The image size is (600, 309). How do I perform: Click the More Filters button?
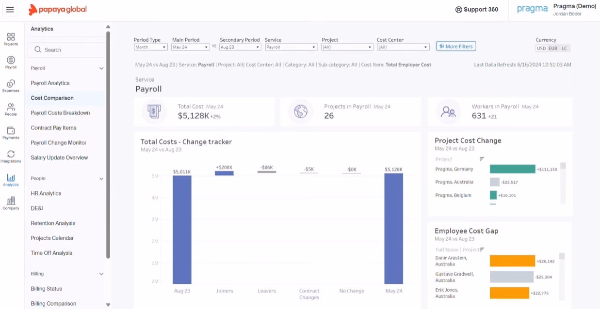pos(456,46)
